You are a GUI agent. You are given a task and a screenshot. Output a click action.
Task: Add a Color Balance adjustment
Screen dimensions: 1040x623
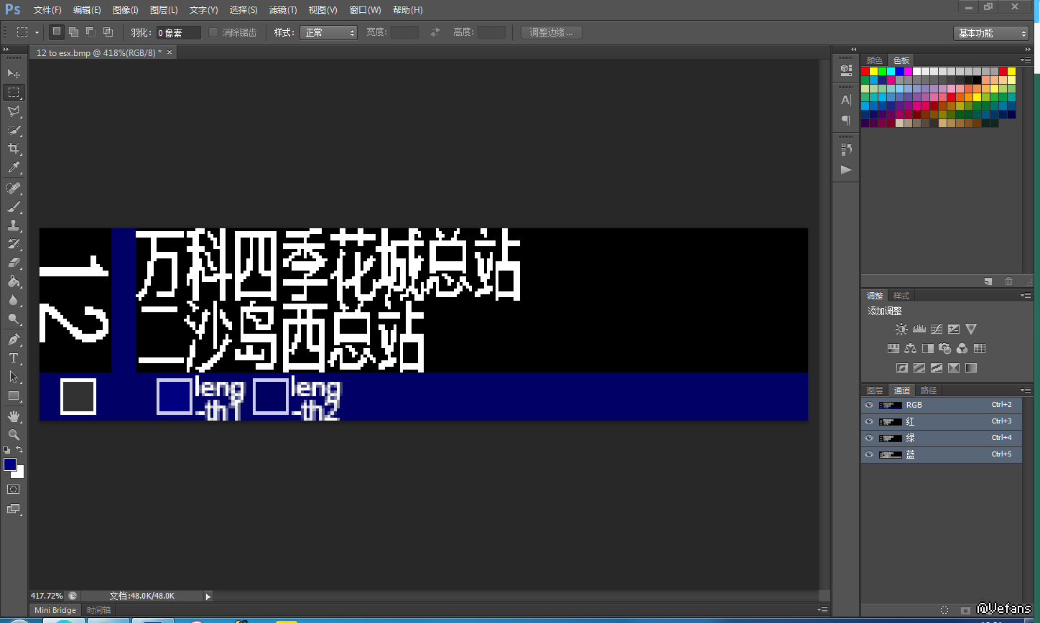point(910,349)
